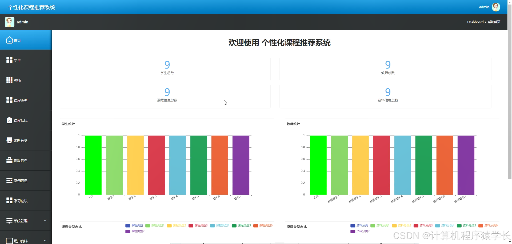
Task: Click the 学习论坛 grid icon
Action: point(9,200)
